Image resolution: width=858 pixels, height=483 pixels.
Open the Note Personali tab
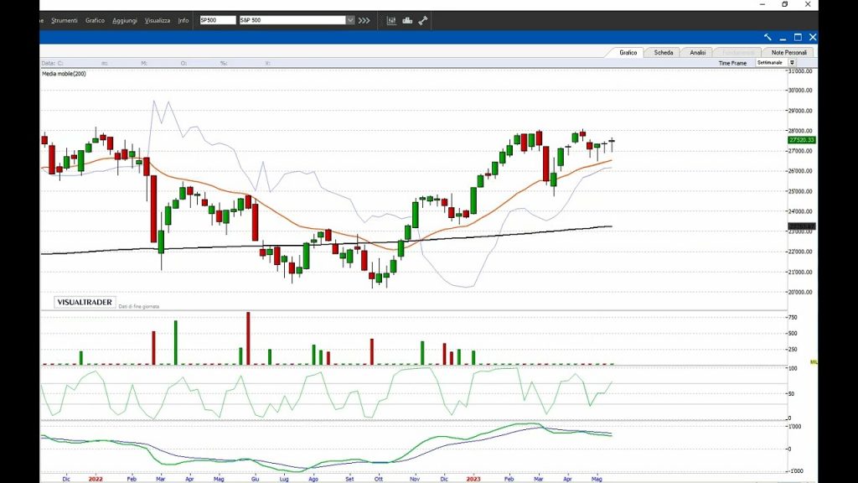click(790, 52)
